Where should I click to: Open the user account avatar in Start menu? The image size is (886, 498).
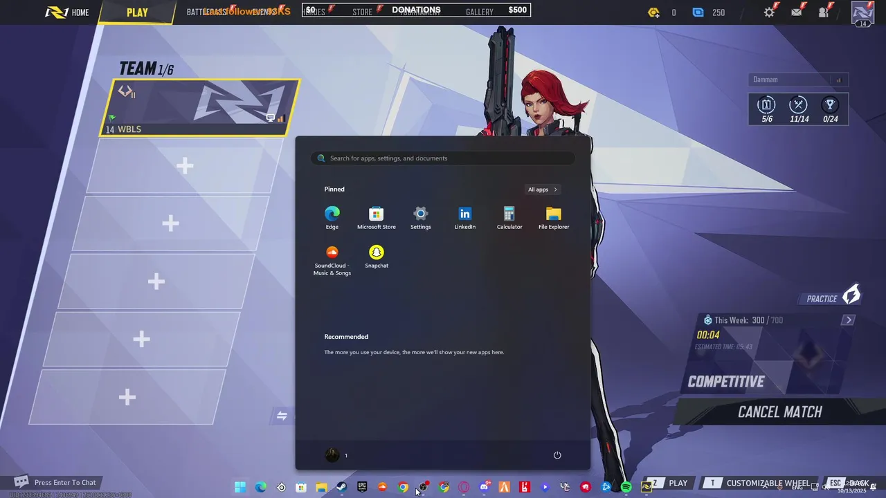(332, 455)
